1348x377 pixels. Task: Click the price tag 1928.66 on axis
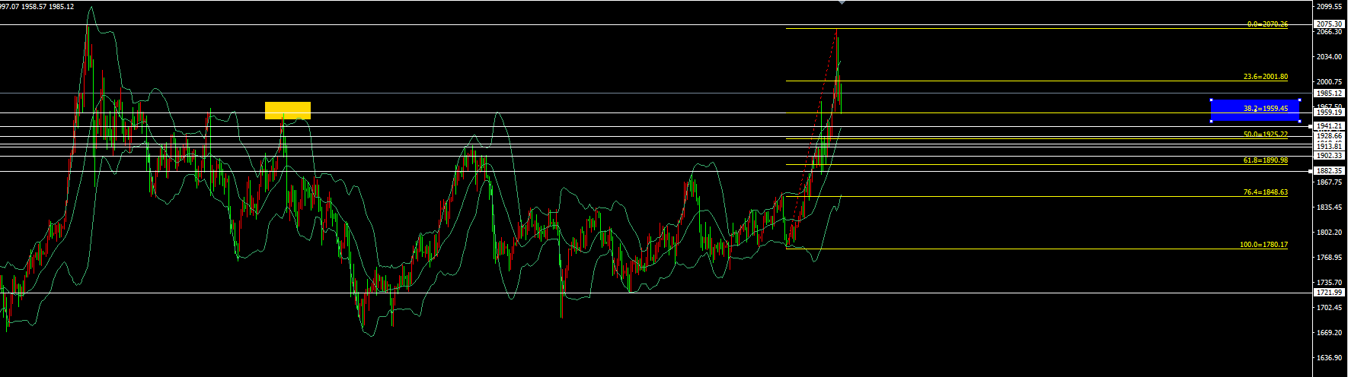(1329, 136)
